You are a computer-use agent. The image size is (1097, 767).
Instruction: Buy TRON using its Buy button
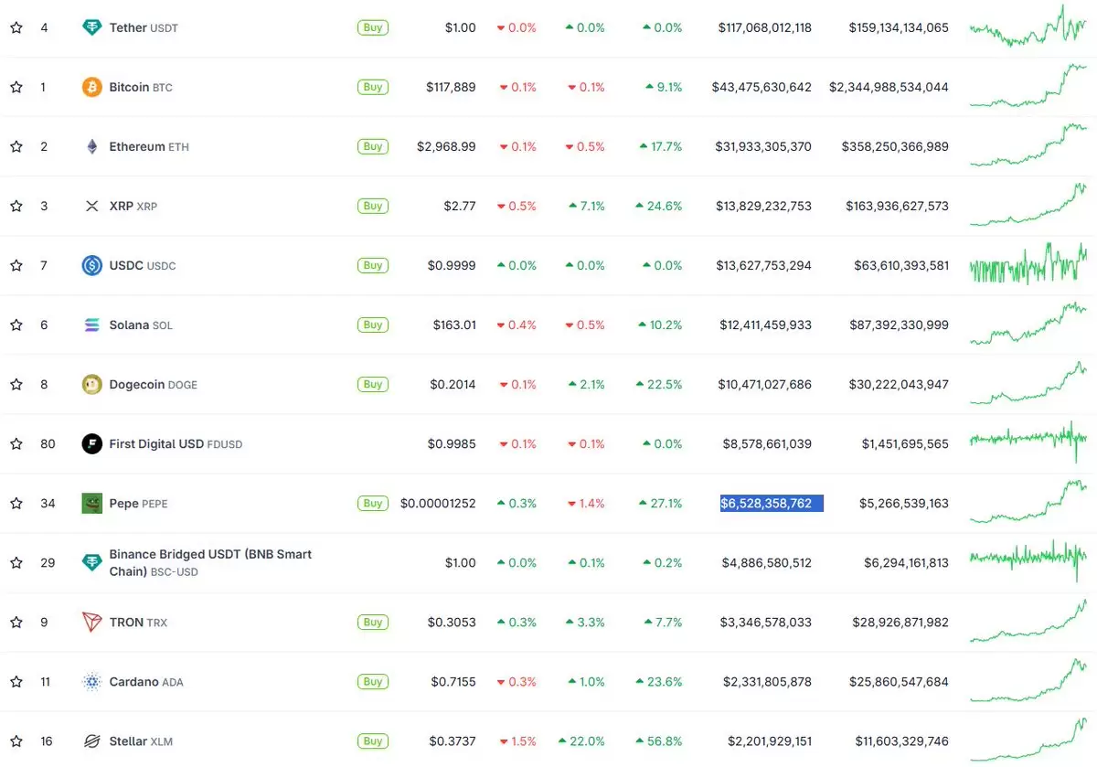[373, 622]
